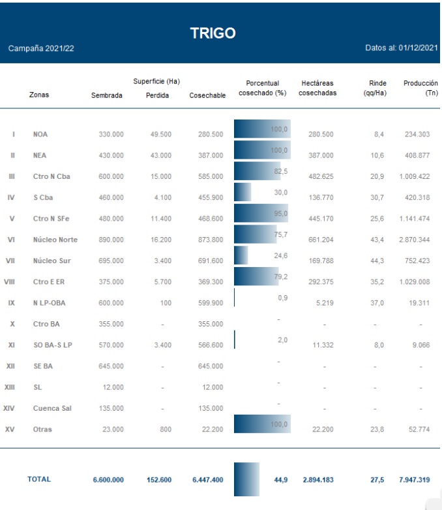Select the Otras row 100,0 progress bar
Screen dimensions: 442x510
point(261,424)
